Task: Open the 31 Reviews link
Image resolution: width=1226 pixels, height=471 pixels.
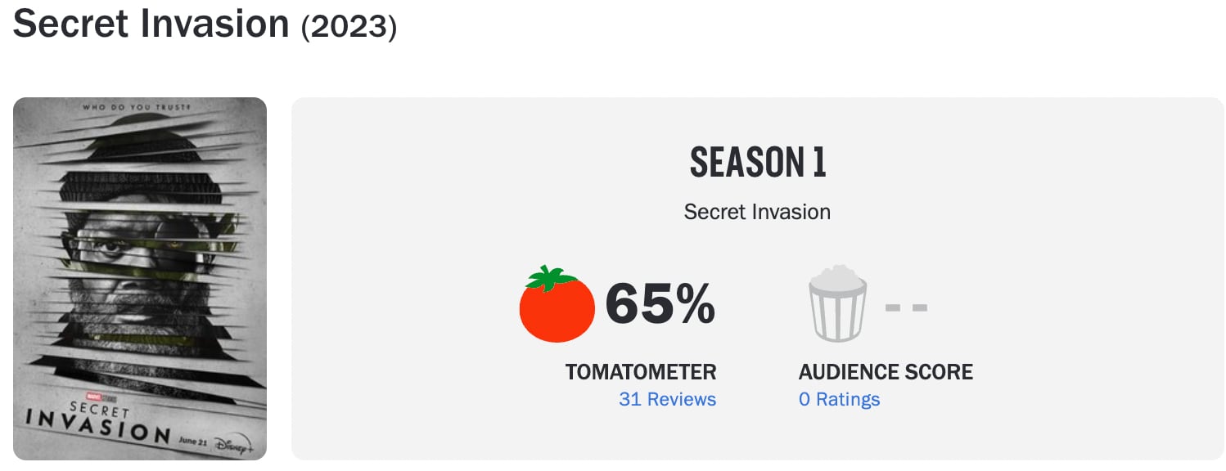Action: 667,400
